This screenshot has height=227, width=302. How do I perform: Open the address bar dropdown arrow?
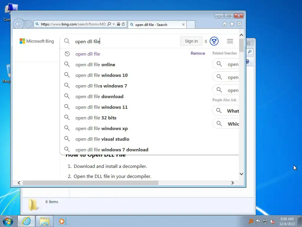(x=114, y=24)
